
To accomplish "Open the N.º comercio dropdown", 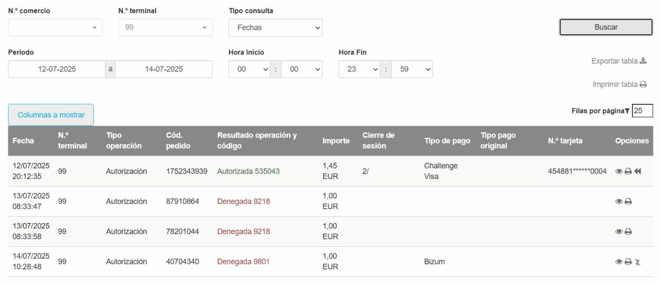I will click(x=55, y=27).
